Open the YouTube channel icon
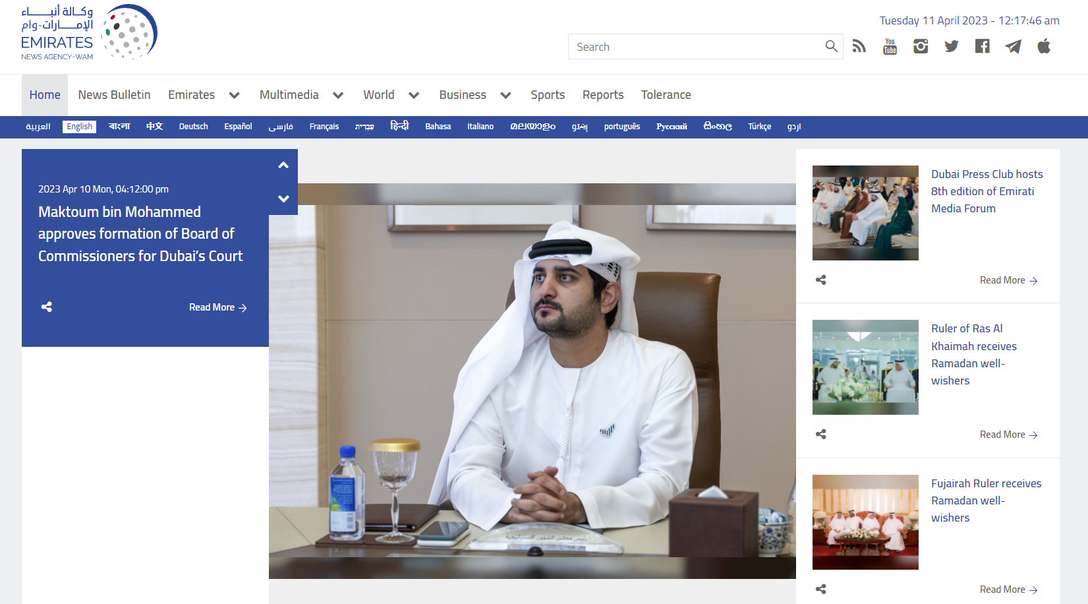1088x604 pixels. [x=890, y=46]
